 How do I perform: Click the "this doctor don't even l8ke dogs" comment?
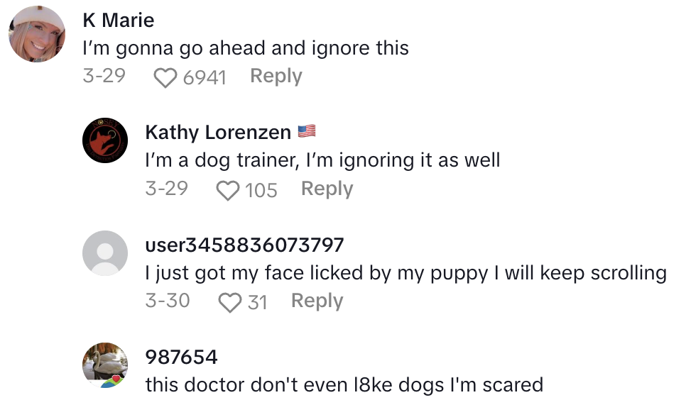tap(344, 385)
